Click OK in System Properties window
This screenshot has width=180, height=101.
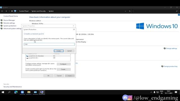pos(48,76)
